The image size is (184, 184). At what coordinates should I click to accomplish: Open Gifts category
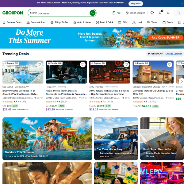click(x=123, y=22)
